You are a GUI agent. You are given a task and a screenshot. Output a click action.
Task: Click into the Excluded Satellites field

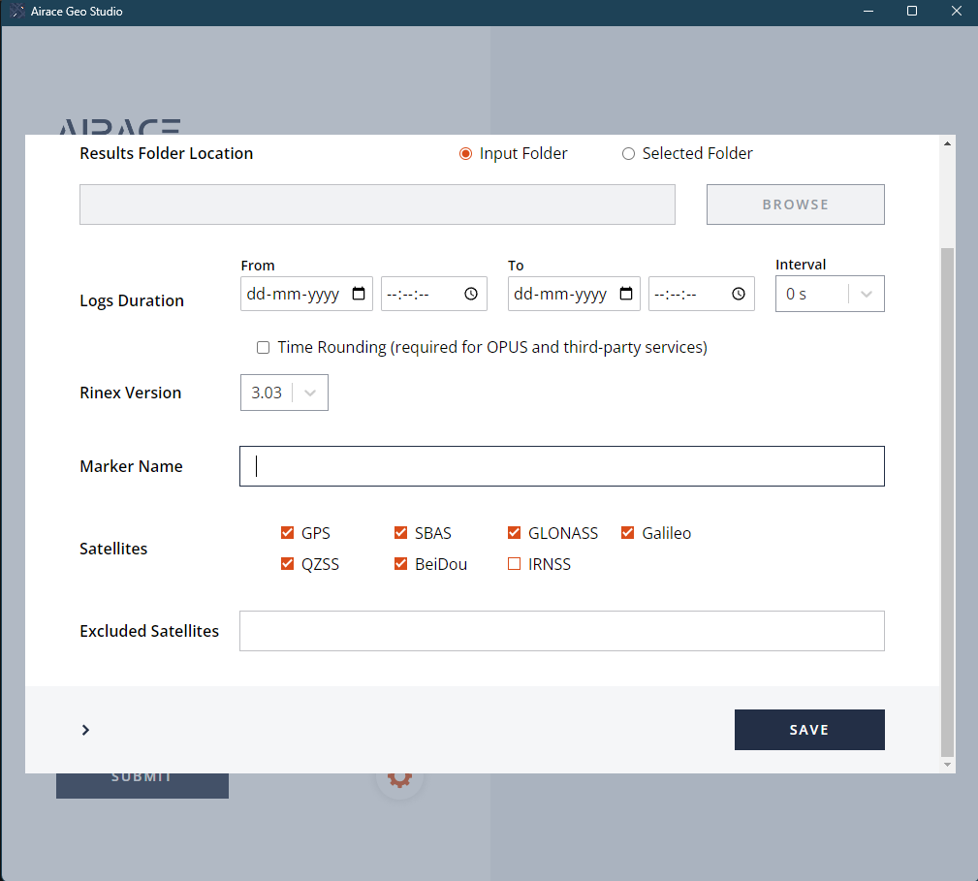(561, 631)
